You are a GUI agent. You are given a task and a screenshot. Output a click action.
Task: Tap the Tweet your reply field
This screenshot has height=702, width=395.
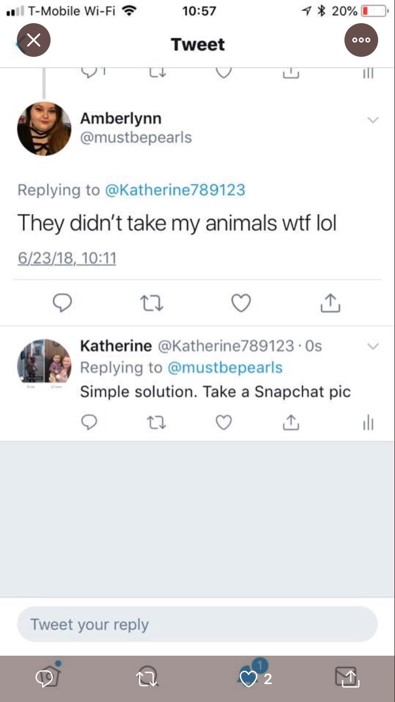[x=197, y=624]
